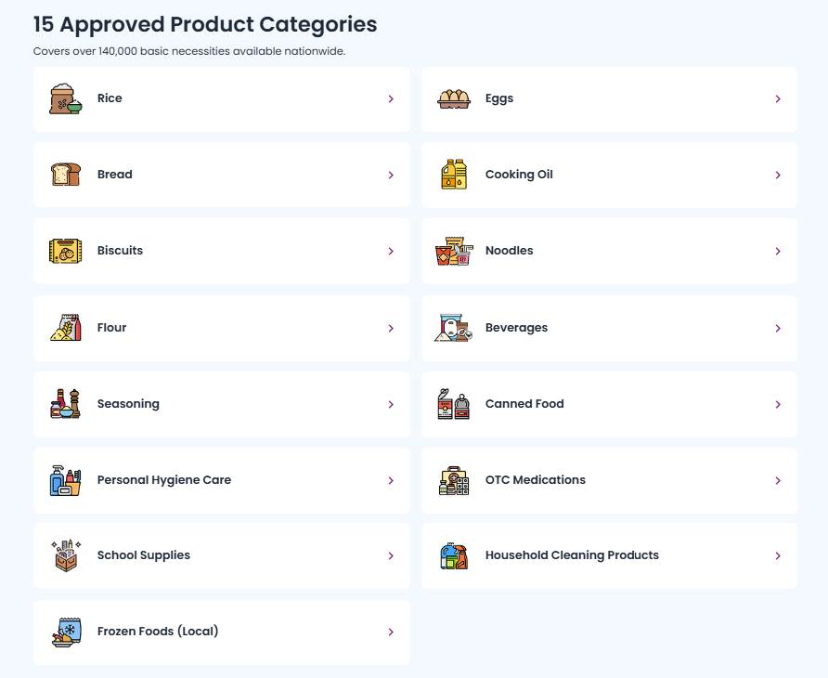Click the canned food icon

[x=453, y=404]
